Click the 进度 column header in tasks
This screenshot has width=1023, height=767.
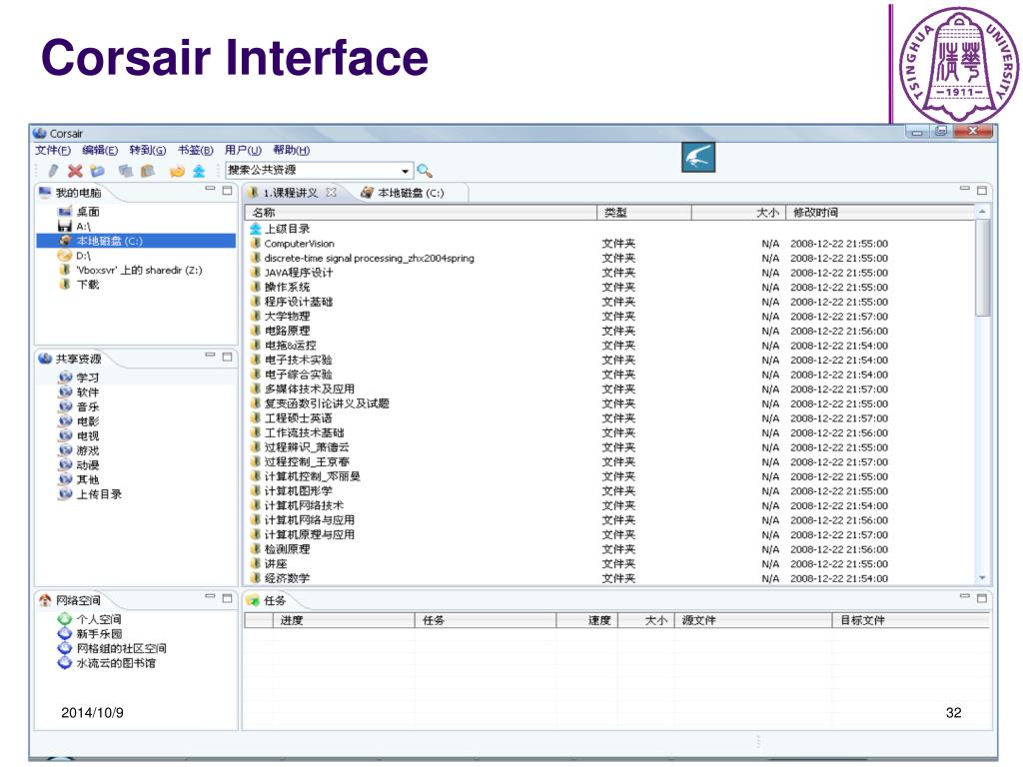coord(344,620)
